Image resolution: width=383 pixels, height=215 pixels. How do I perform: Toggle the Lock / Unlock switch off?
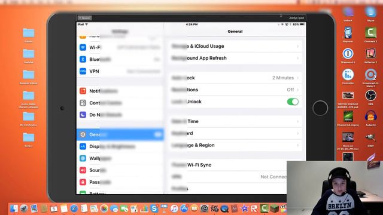pyautogui.click(x=293, y=102)
